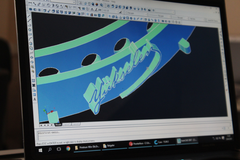Click the Center Mark dimension icon
Viewport: 240px width, 160px height.
tap(87, 9)
